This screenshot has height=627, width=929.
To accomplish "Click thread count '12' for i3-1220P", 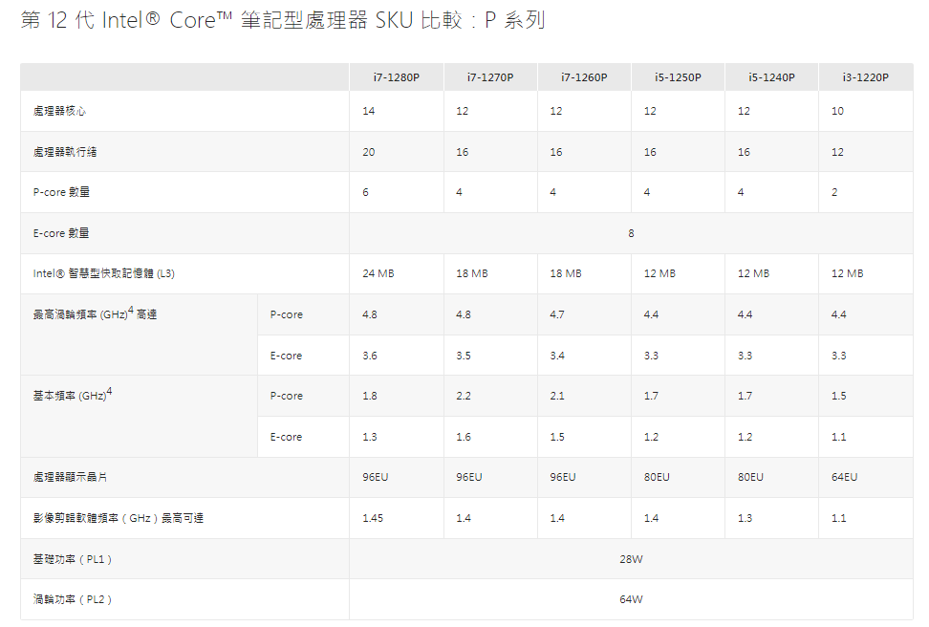I will (837, 152).
